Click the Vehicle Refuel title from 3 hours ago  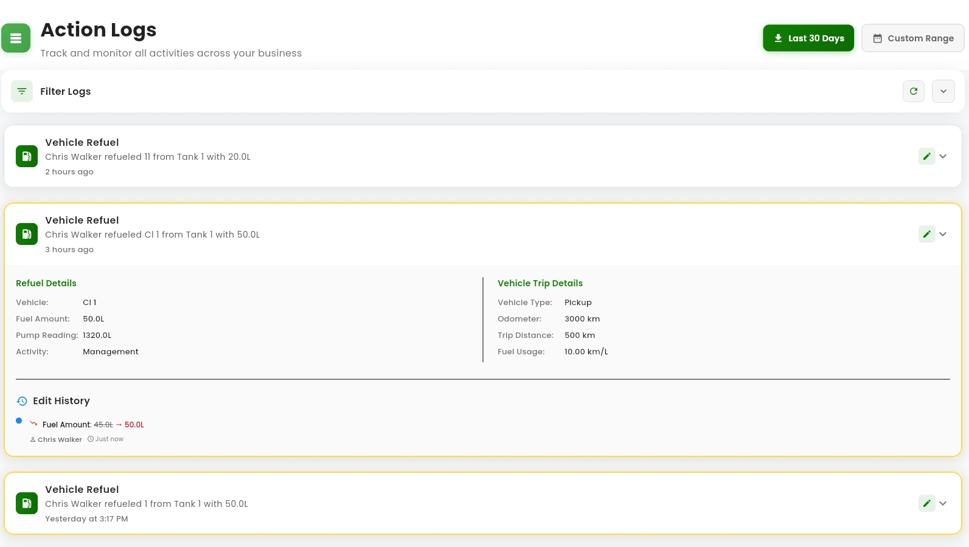[82, 220]
